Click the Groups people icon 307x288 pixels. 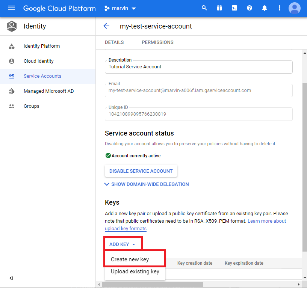tap(12, 106)
